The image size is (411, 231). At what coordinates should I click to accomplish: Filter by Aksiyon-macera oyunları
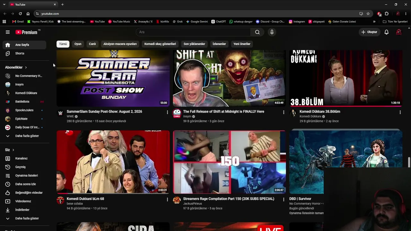point(120,44)
